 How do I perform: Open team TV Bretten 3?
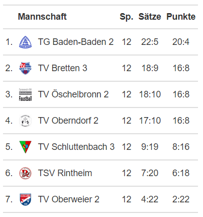63,68
